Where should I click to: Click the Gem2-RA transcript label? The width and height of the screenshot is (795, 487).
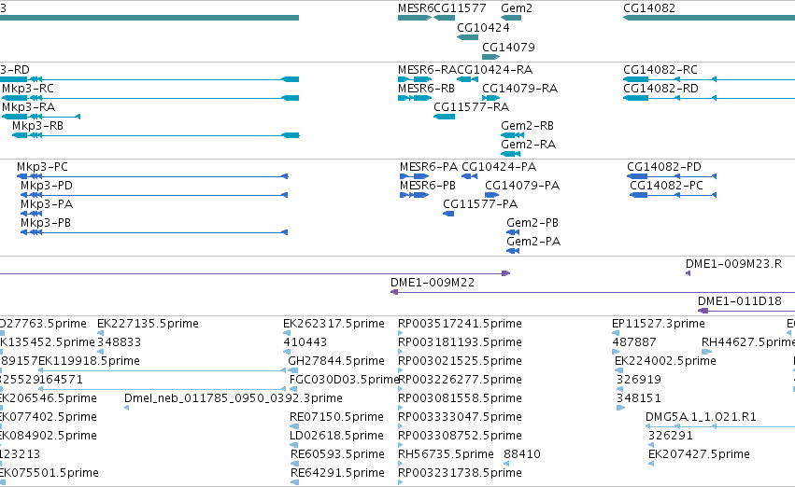[x=529, y=145]
